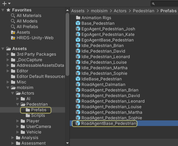Screen dimensions: 178x146
Task: Expand the Editor folder
Action: coord(8,71)
